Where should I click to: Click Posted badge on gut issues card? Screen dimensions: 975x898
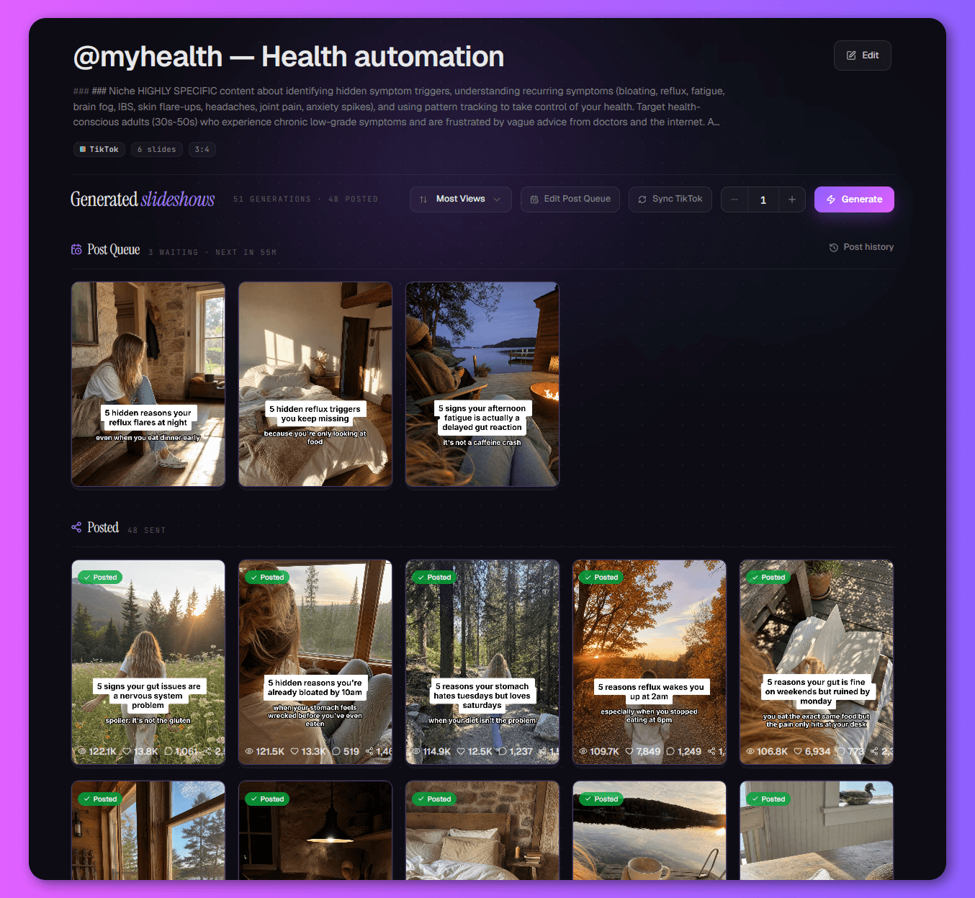point(100,577)
